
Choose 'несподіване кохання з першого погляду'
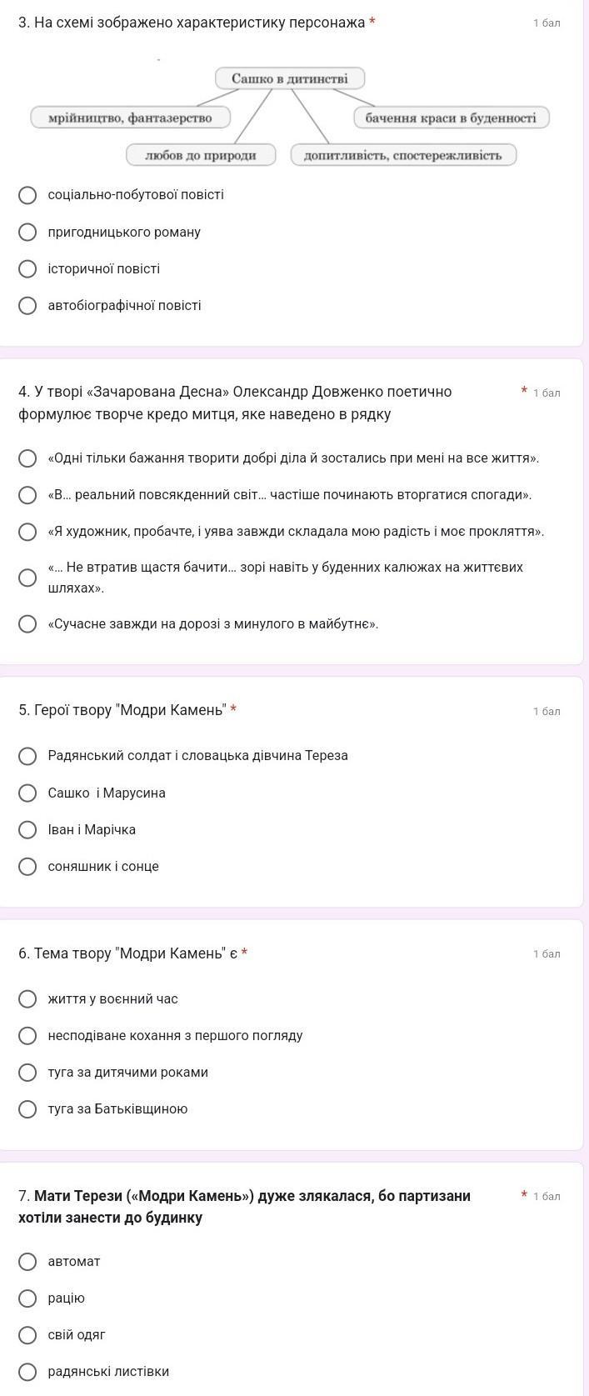click(x=27, y=1036)
